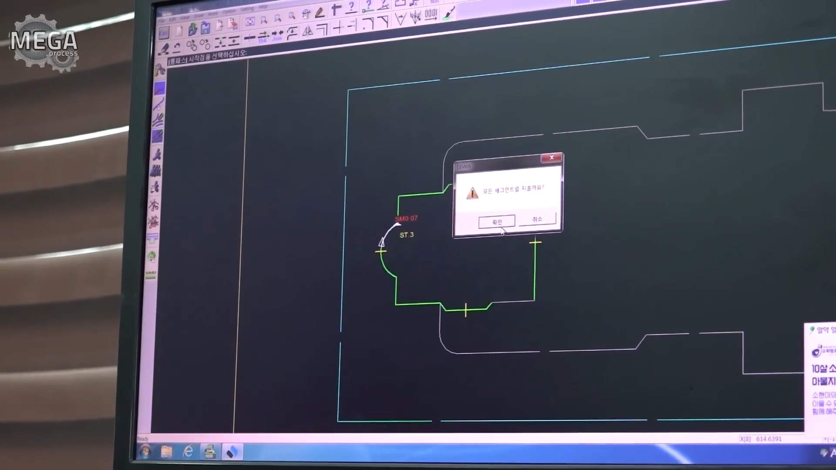Click the paintbrush redraw icon

click(x=449, y=13)
